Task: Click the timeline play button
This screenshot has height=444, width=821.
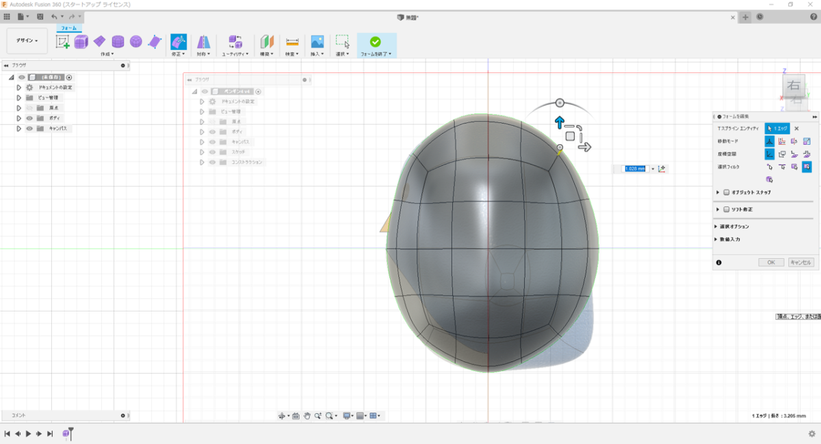Action: tap(28, 434)
